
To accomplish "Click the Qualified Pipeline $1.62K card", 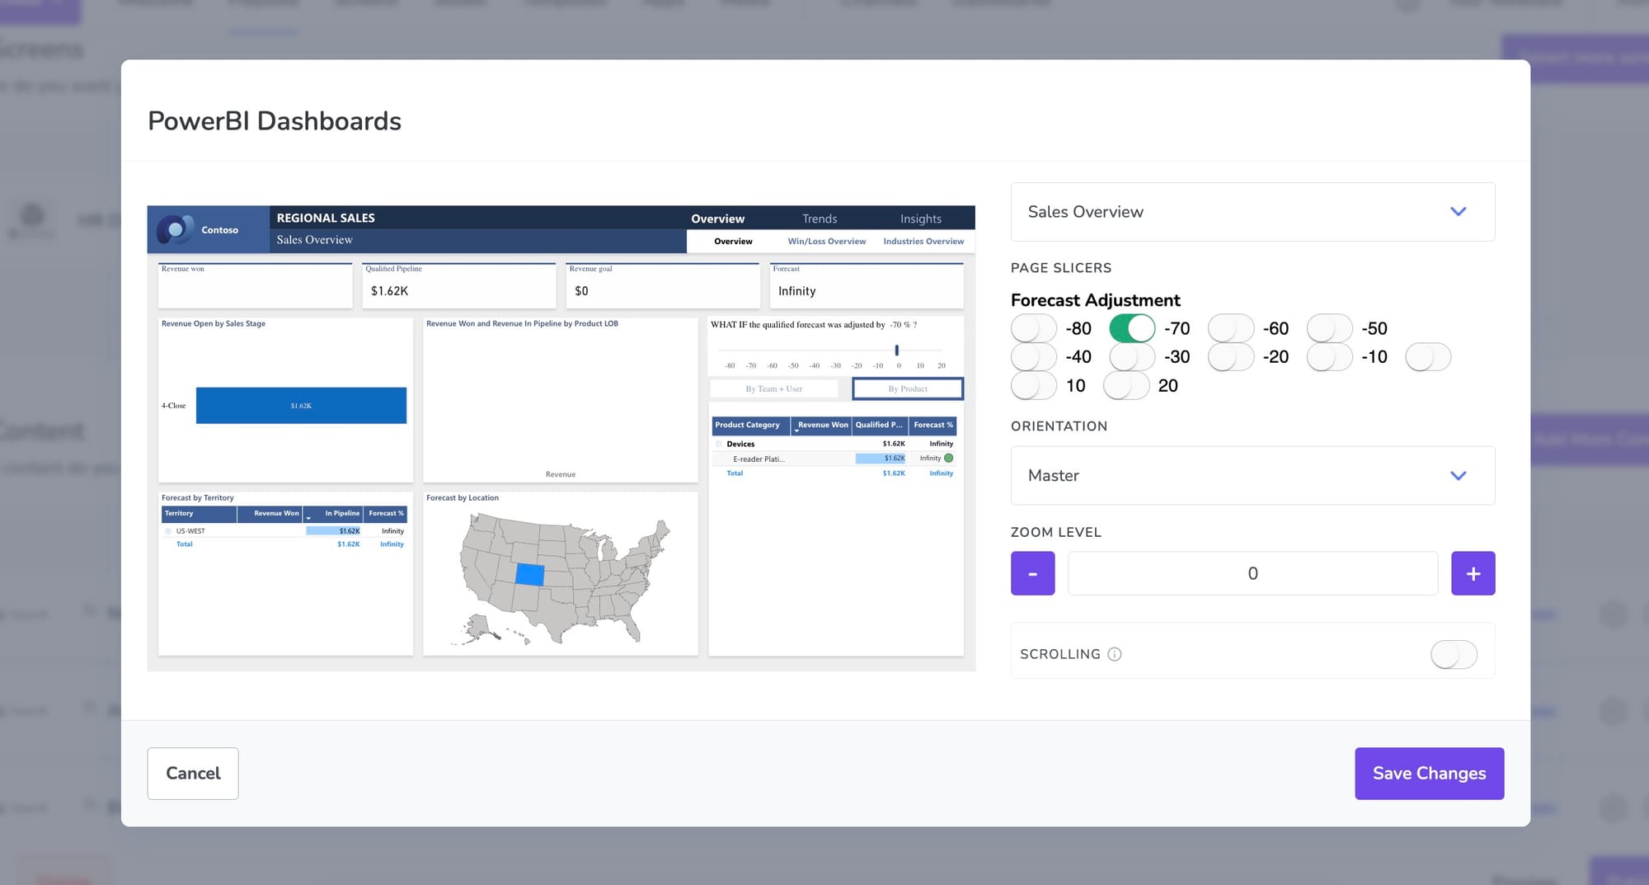I will pyautogui.click(x=459, y=286).
